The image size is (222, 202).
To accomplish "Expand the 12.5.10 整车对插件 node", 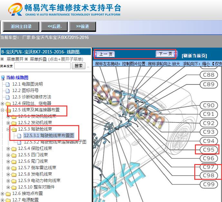I will coord(8,187).
